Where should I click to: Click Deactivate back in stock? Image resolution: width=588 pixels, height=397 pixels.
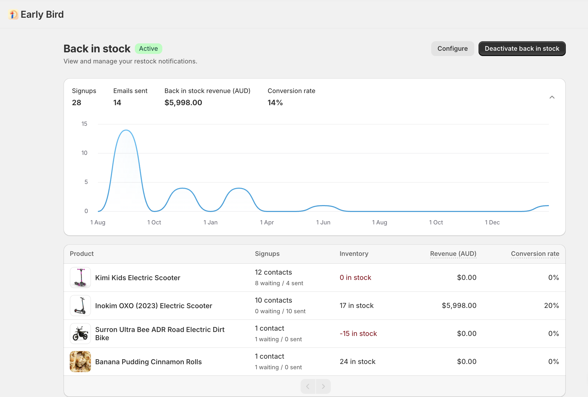522,48
